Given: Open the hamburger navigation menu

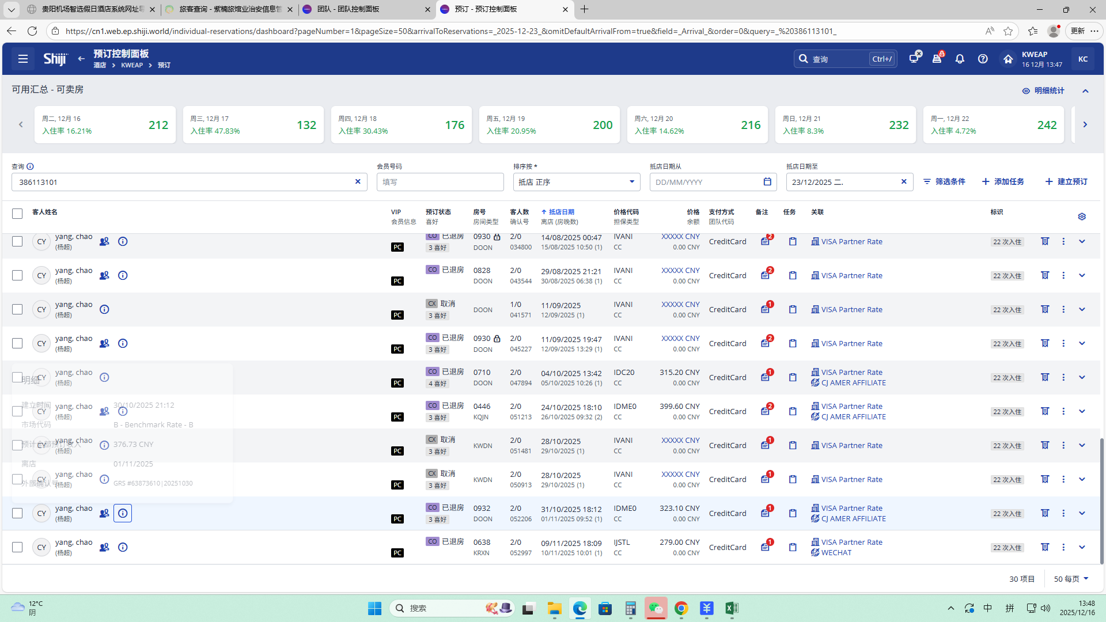Looking at the screenshot, I should click(23, 59).
